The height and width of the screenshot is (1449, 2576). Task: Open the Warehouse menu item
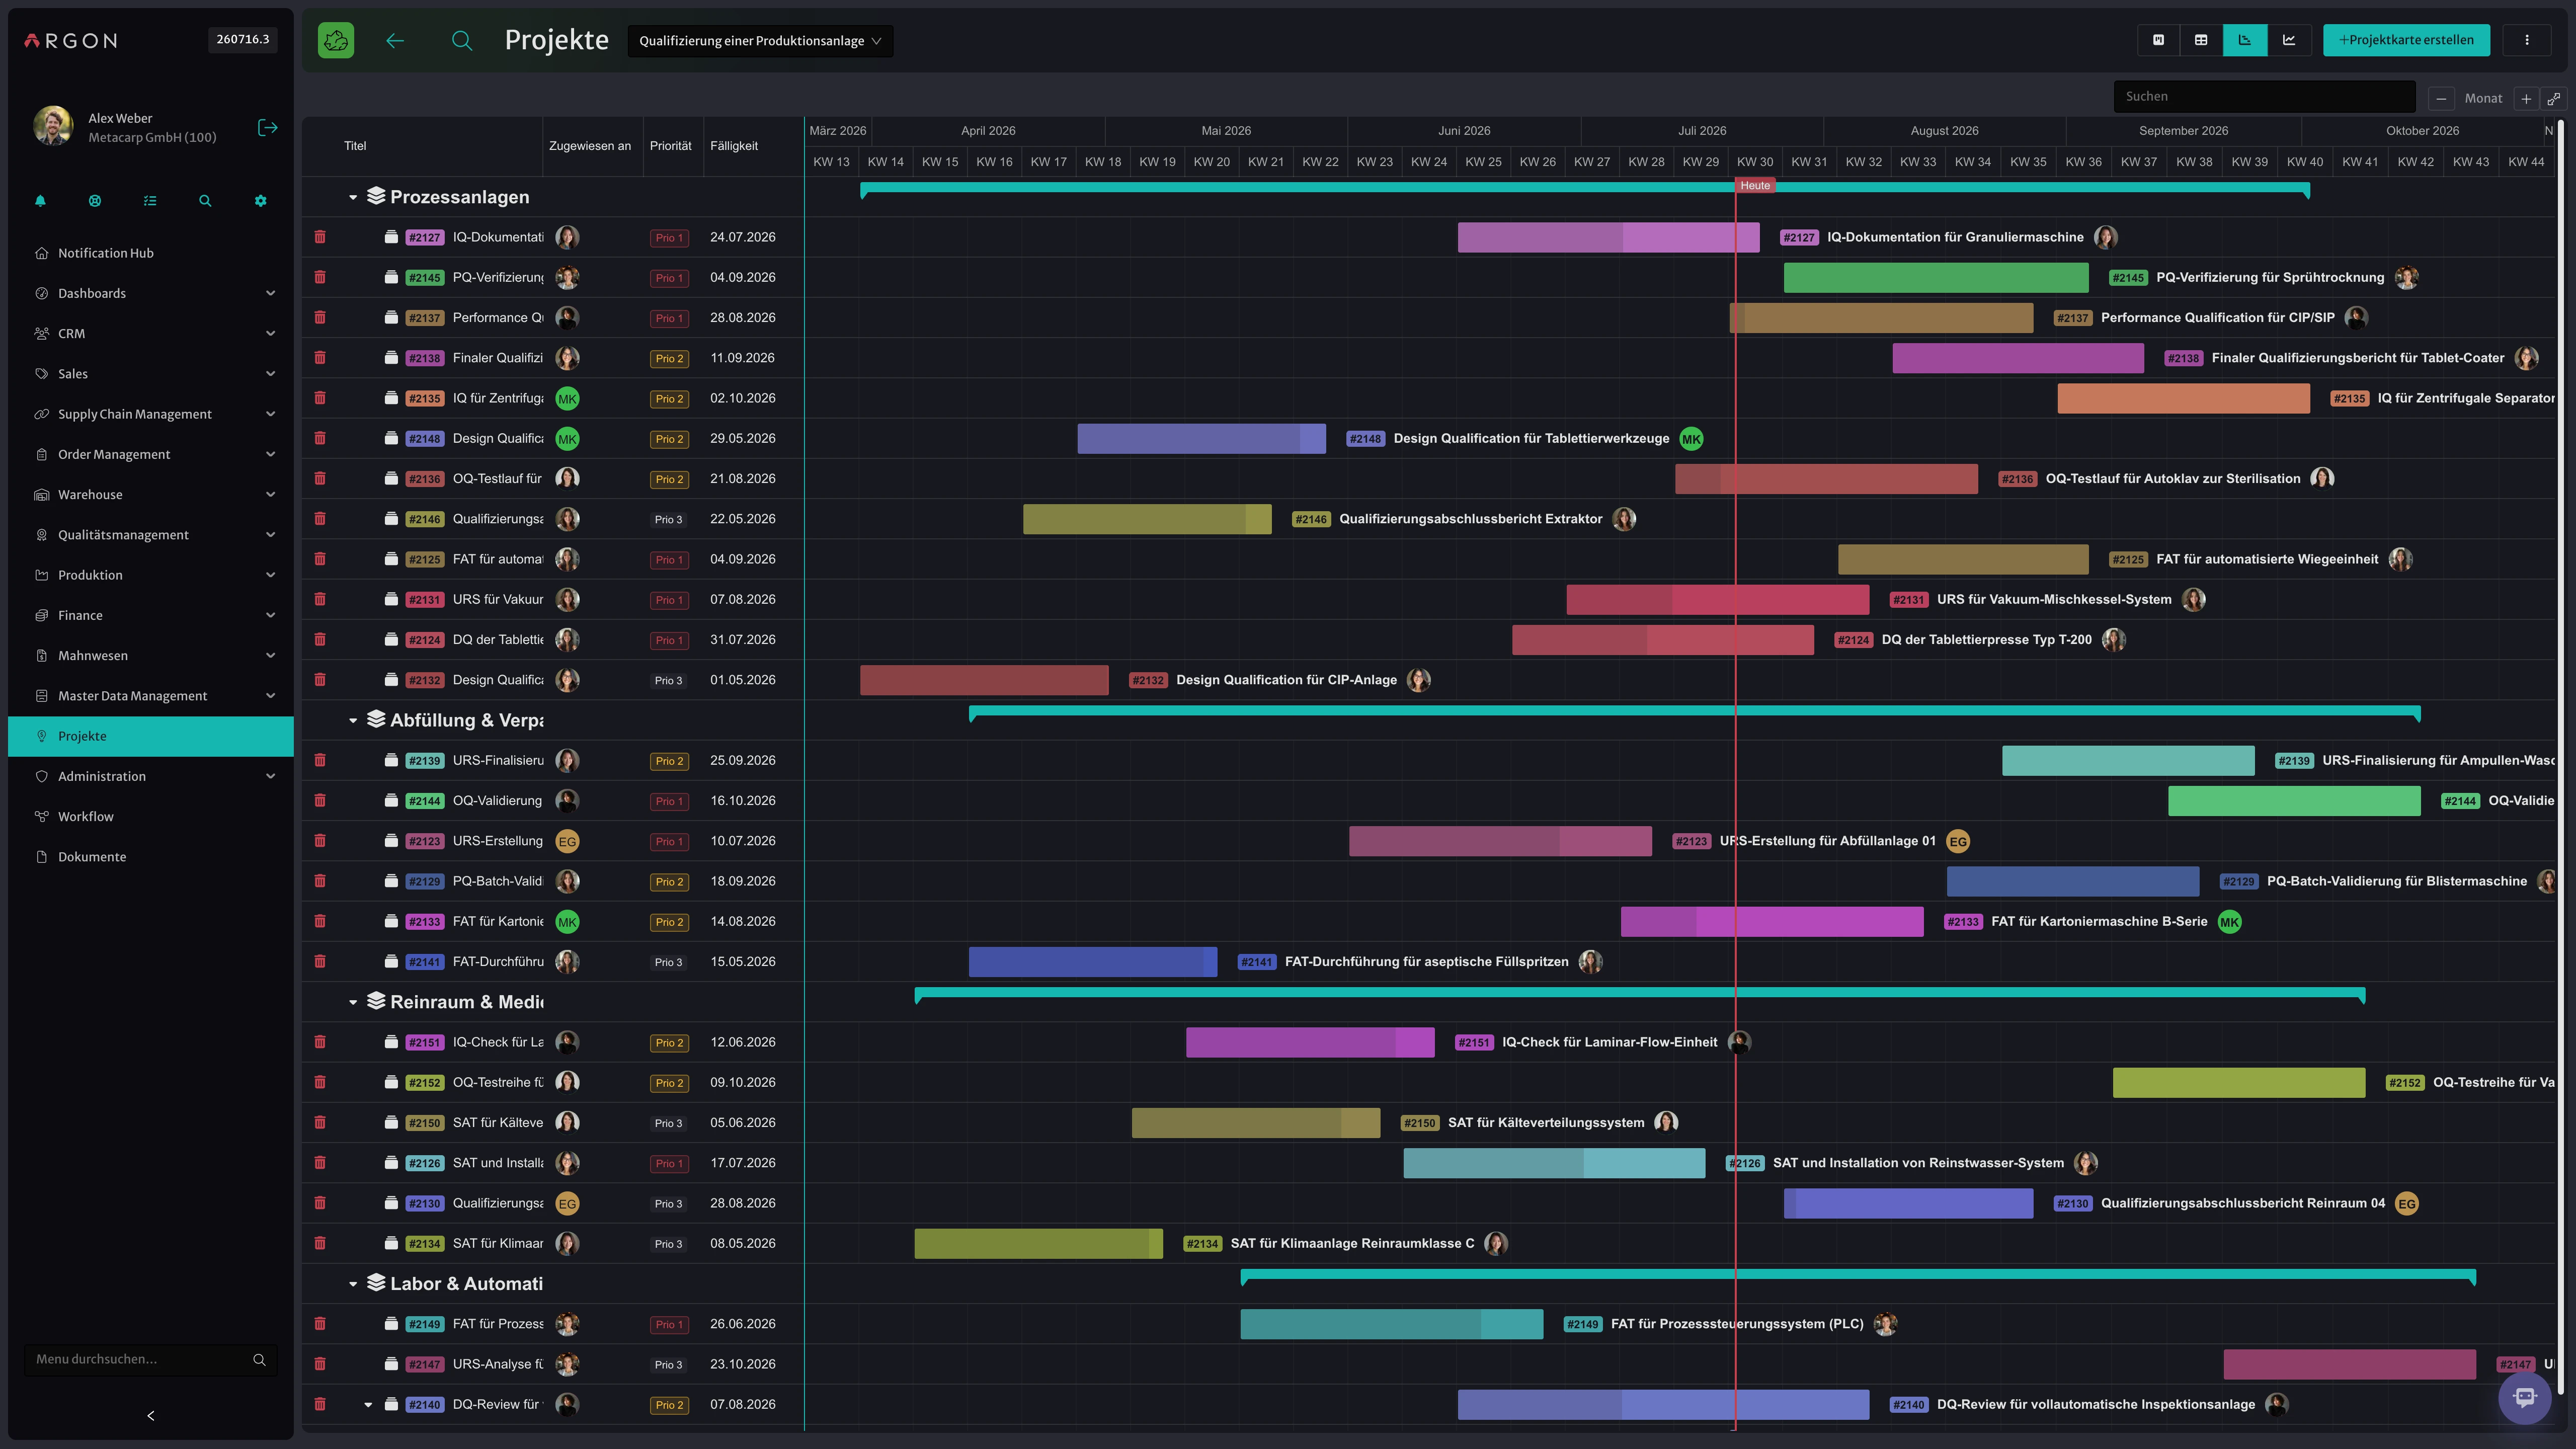(151, 494)
